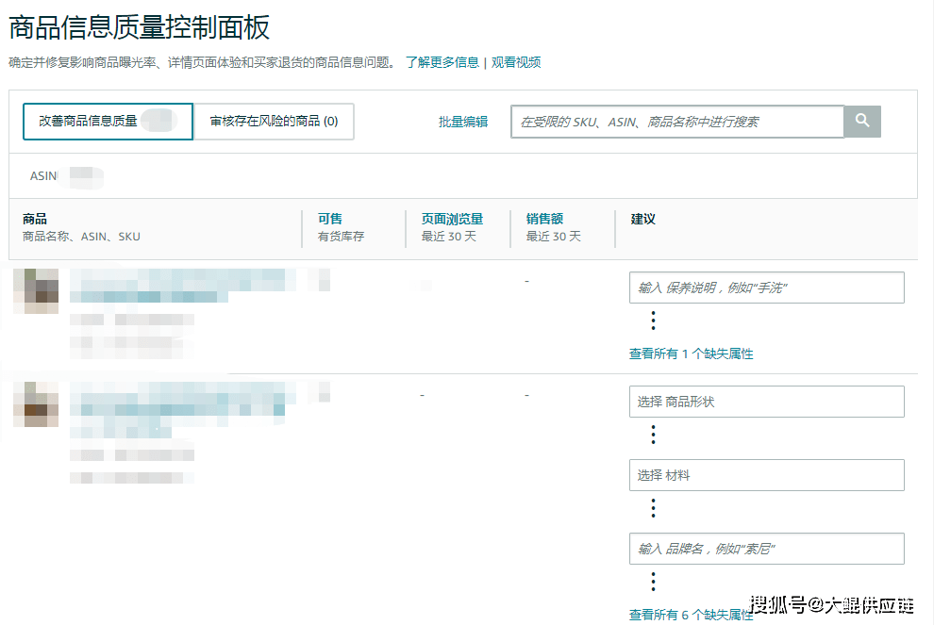Switch to 改善商品信息质量 tab

pos(108,122)
